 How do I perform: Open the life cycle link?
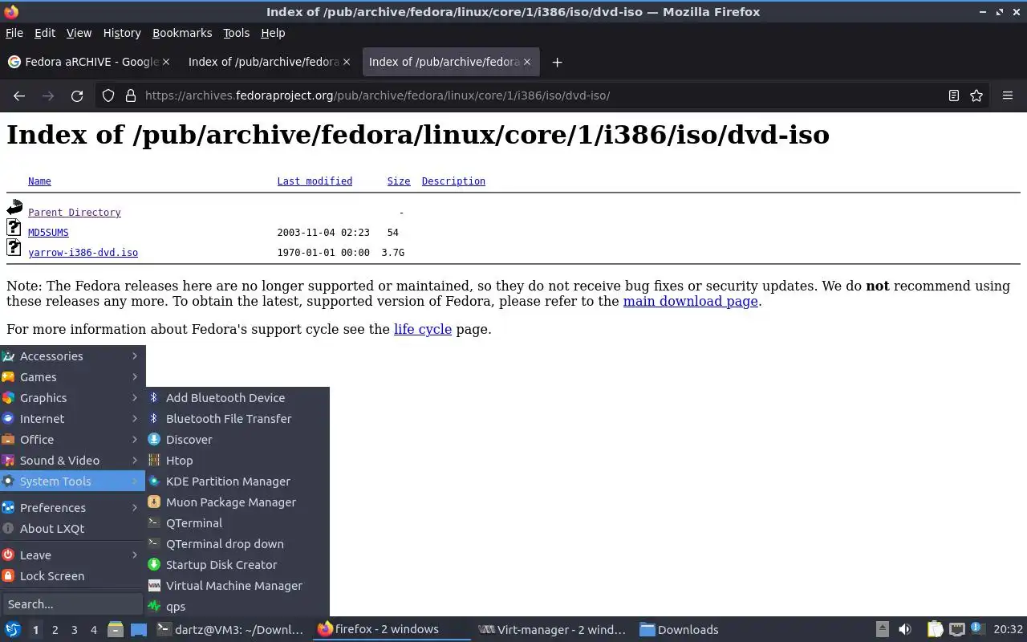423,329
